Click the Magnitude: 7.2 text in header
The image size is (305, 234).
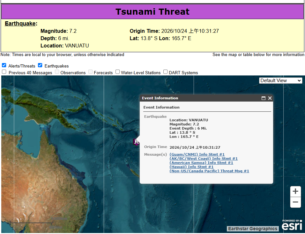tap(59, 31)
